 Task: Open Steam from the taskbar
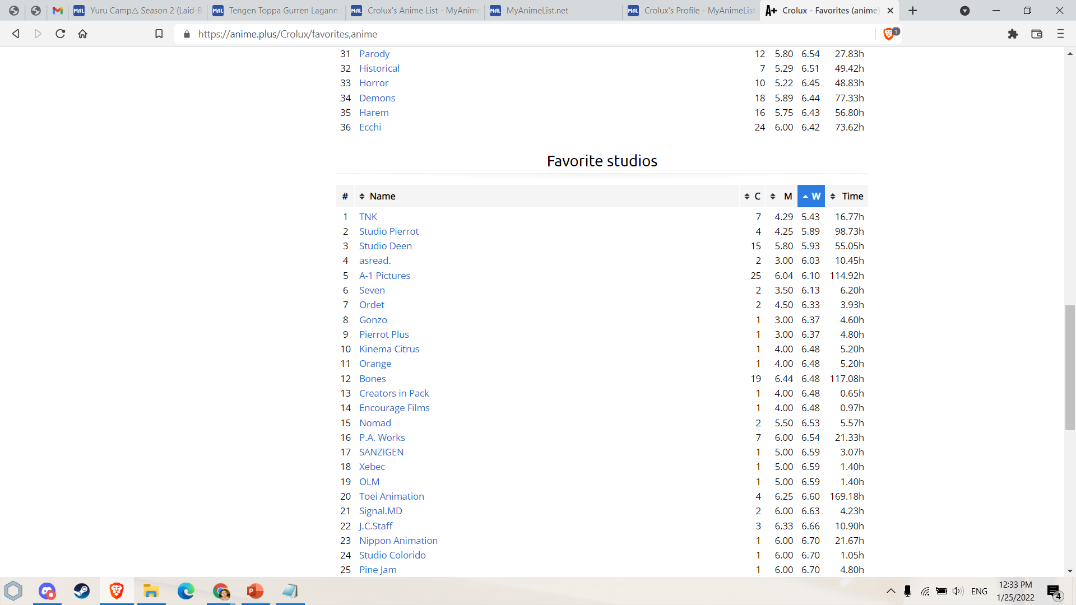click(x=82, y=591)
